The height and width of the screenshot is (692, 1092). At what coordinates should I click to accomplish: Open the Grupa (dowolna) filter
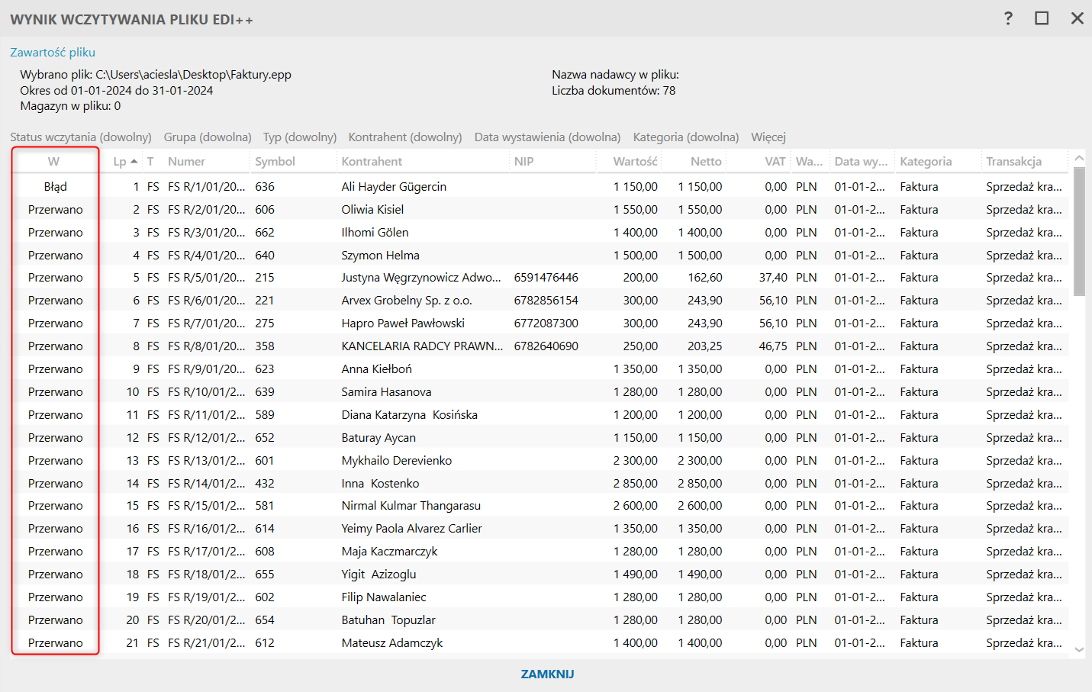(208, 137)
